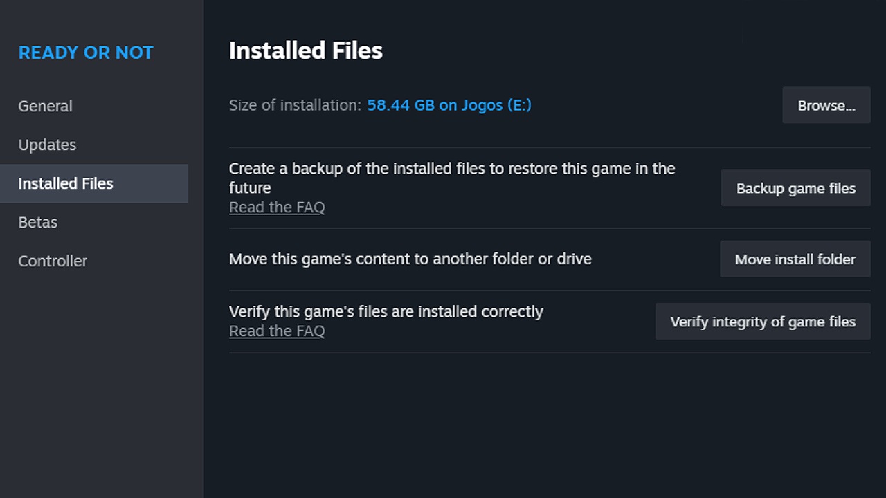Open the Controller settings tab
This screenshot has height=498, width=886.
[53, 261]
